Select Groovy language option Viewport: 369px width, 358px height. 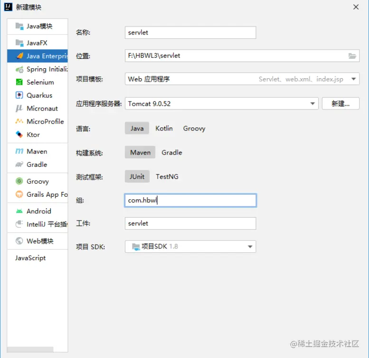click(x=194, y=128)
